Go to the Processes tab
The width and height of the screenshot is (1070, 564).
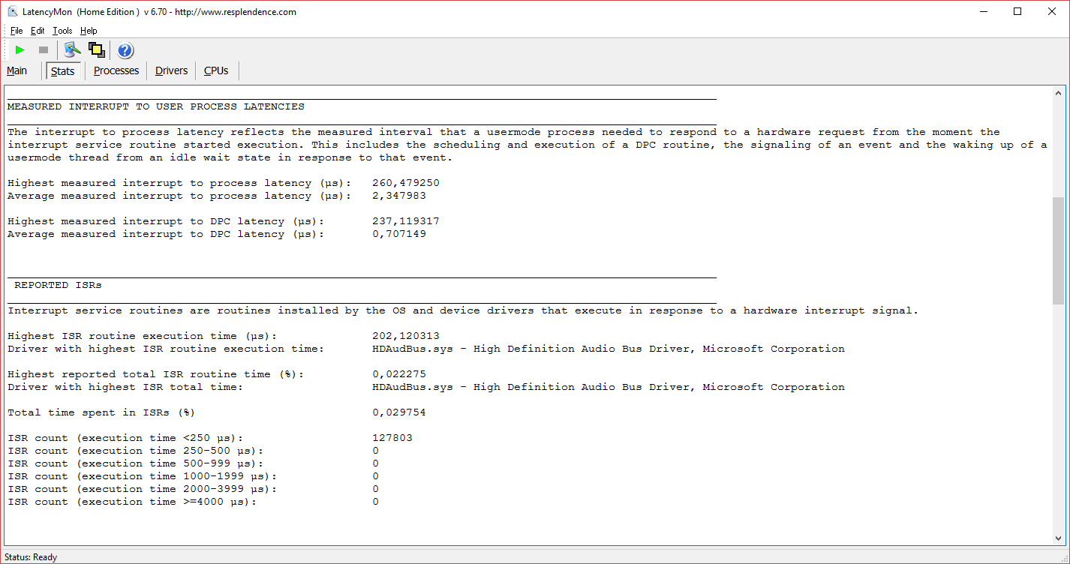tap(116, 70)
